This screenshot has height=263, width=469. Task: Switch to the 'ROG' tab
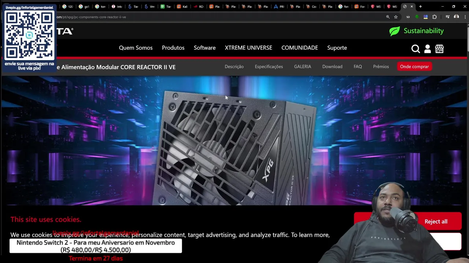(199, 7)
